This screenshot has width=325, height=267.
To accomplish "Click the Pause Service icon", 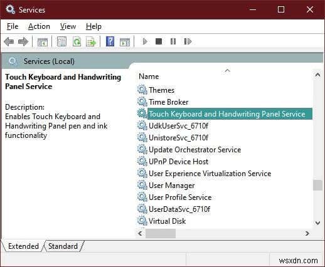I will coord(173,41).
